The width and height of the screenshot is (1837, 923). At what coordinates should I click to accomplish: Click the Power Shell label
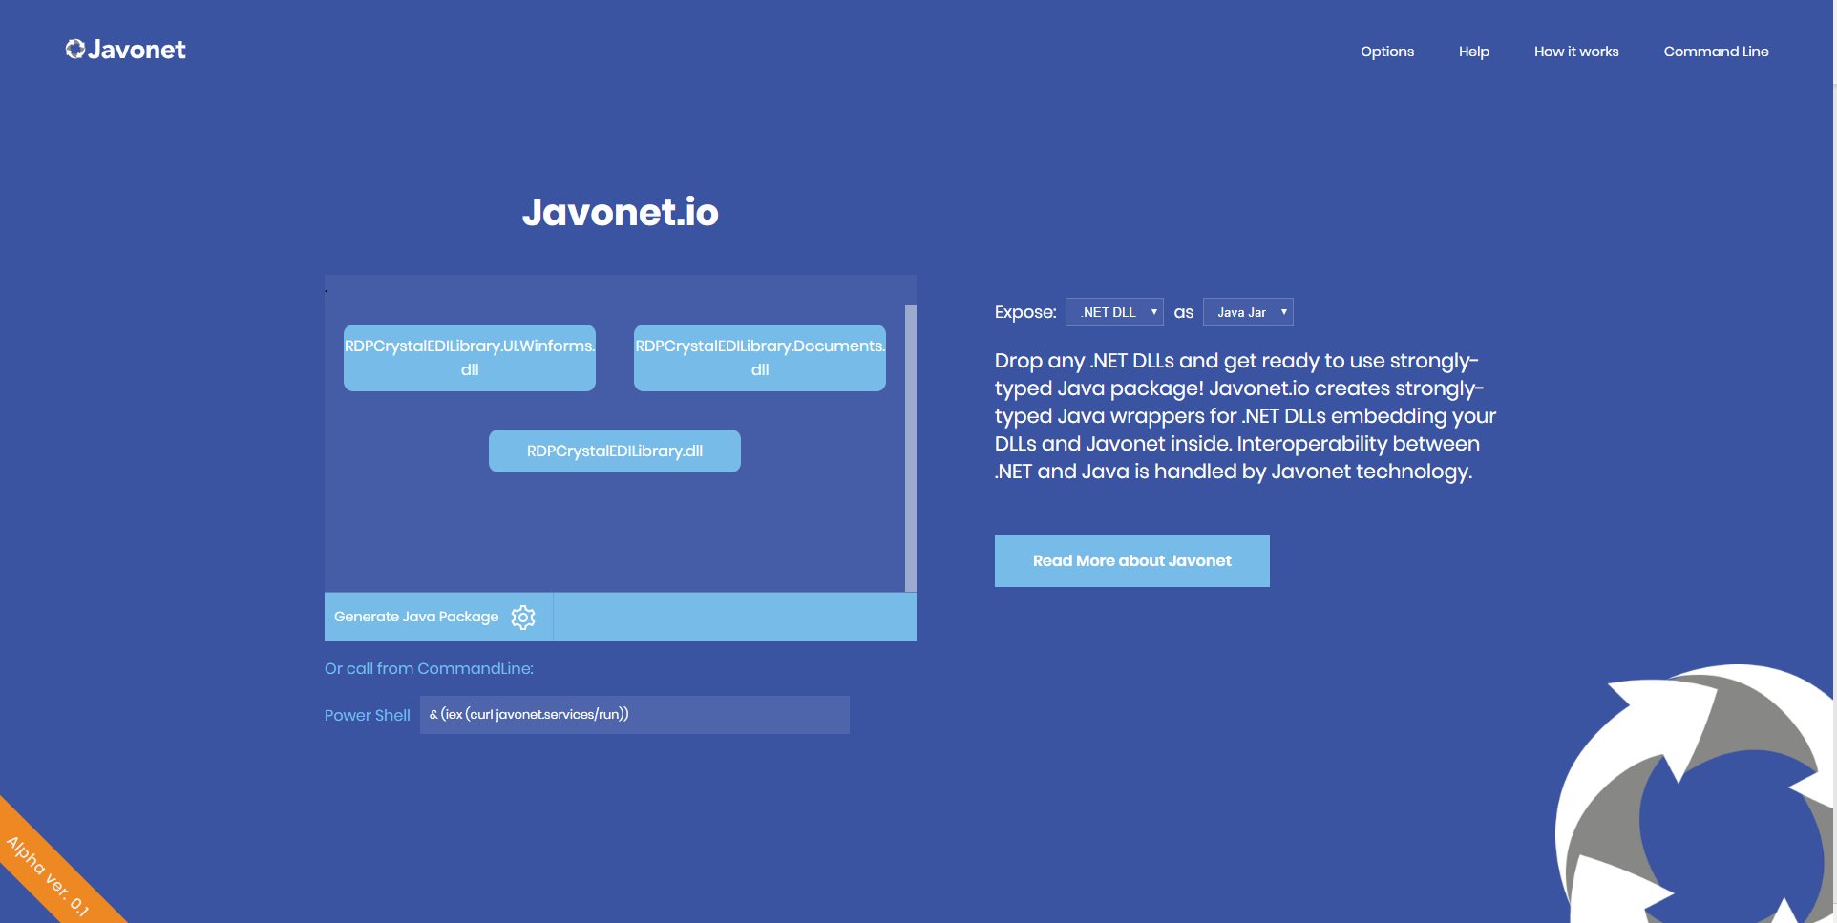click(368, 715)
